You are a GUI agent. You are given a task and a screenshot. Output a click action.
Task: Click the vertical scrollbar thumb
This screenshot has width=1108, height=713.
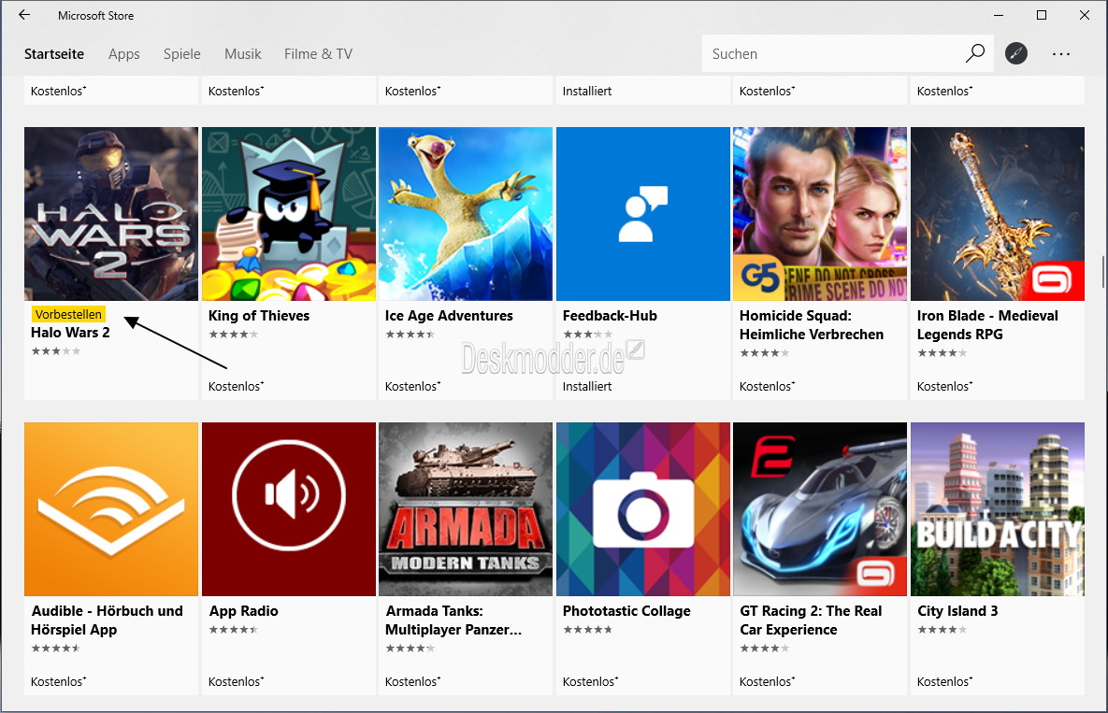(1102, 272)
